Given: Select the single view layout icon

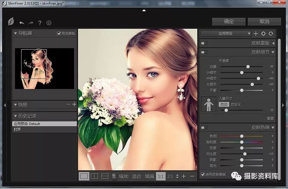Looking at the screenshot, I should pyautogui.click(x=84, y=176).
